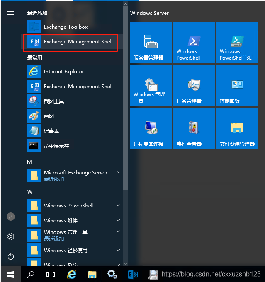Click the power button icon

click(11, 256)
